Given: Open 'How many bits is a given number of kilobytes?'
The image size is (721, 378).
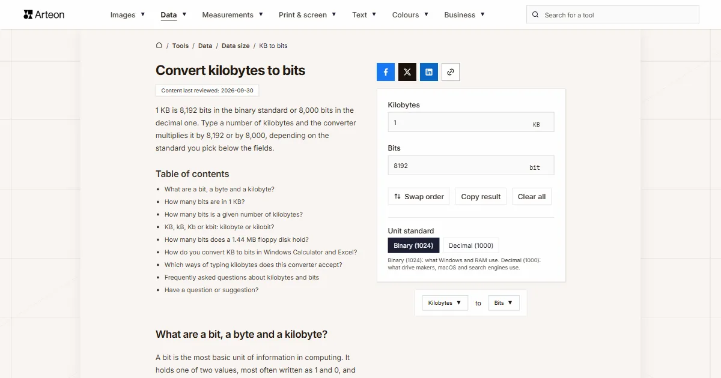Looking at the screenshot, I should 234,214.
